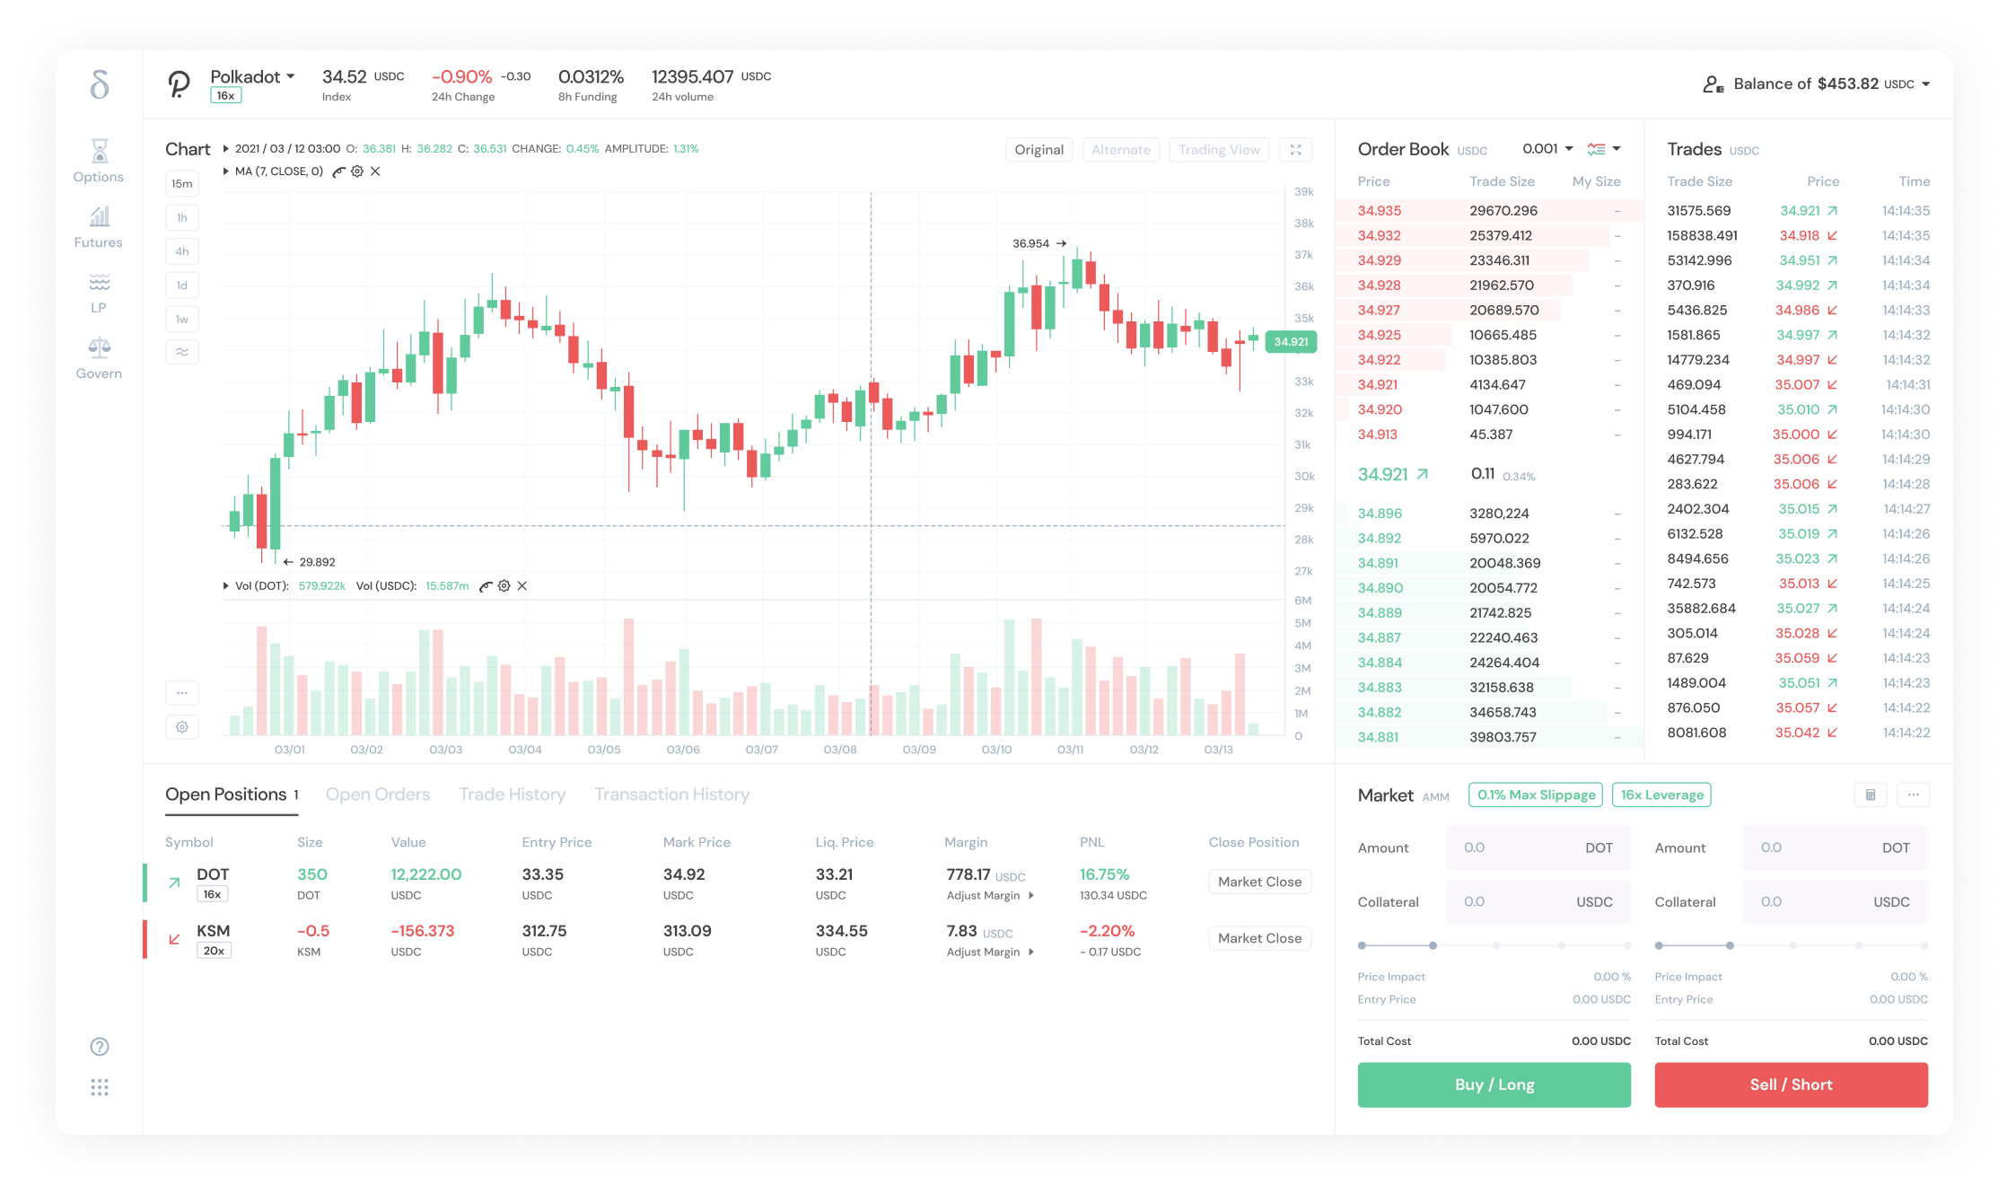Switch chart to Trading View mode
The width and height of the screenshot is (2007, 1194).
pos(1218,150)
